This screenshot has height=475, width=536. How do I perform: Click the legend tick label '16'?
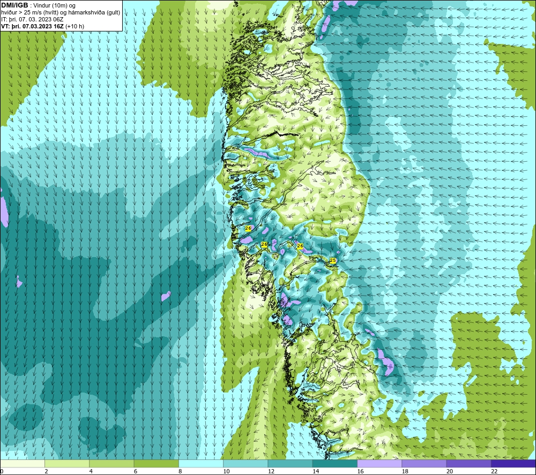(360, 471)
